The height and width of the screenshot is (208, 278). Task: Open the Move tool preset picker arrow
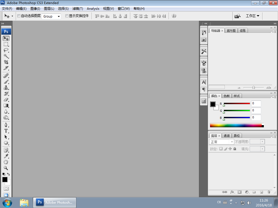tap(12, 16)
